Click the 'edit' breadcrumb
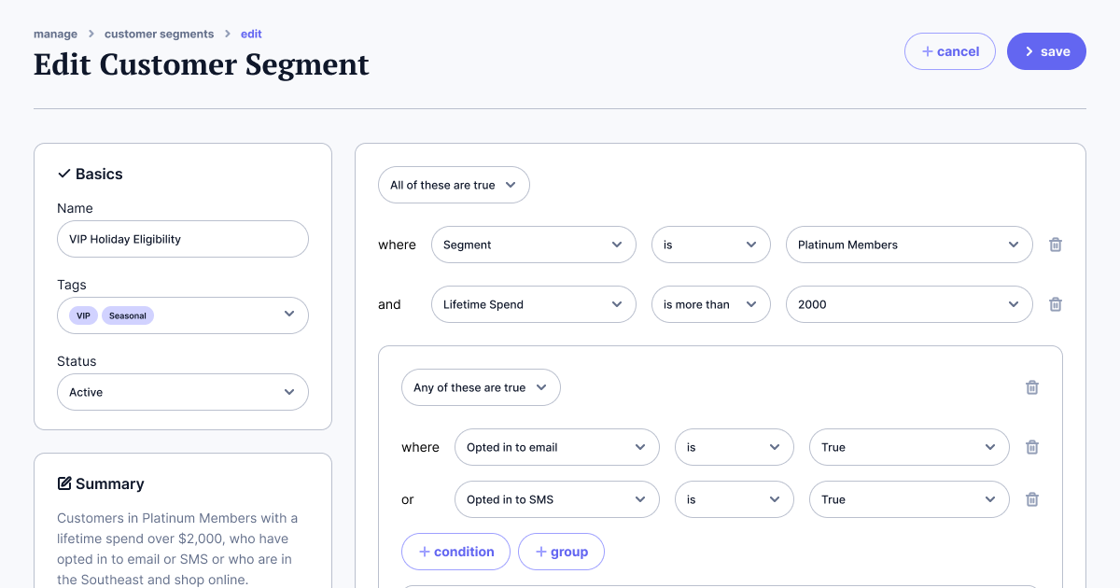The width and height of the screenshot is (1120, 588). 251,34
